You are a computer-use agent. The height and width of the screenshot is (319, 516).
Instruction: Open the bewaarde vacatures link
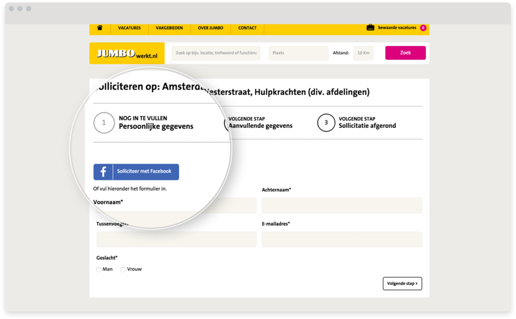pyautogui.click(x=397, y=28)
